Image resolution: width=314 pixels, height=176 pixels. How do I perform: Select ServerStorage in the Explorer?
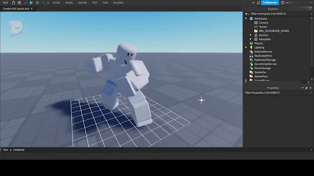tap(262, 68)
